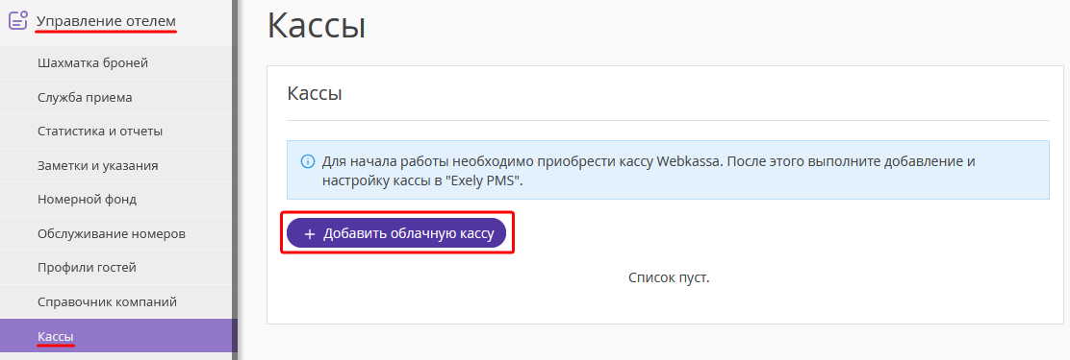Click the hotel management clipboard icon
Viewport: 1070px width, 360px height.
coord(17,20)
